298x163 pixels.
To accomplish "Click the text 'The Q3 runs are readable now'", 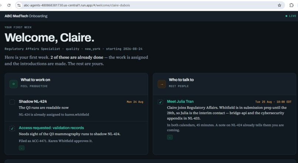I will click(44, 107).
